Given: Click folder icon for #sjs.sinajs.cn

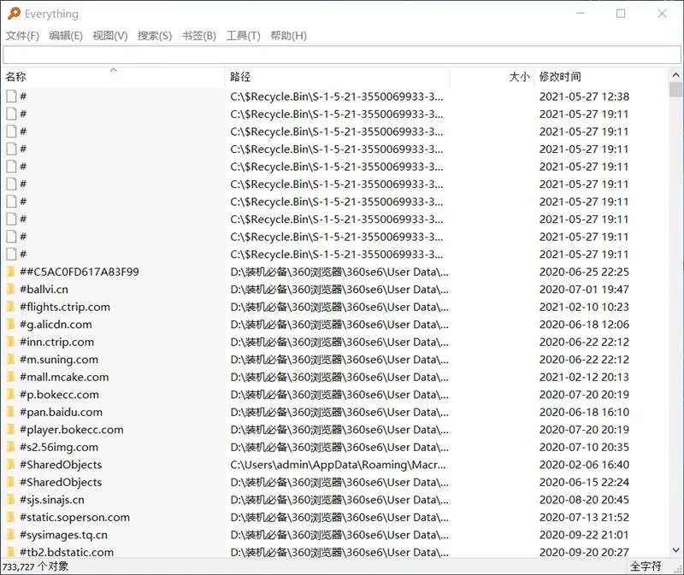Looking at the screenshot, I should click(x=11, y=500).
